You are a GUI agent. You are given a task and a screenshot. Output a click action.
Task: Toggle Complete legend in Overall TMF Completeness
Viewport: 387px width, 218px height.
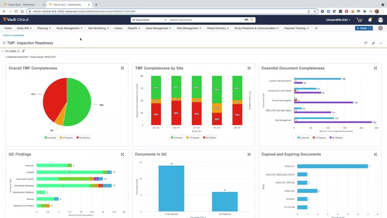(x=50, y=137)
